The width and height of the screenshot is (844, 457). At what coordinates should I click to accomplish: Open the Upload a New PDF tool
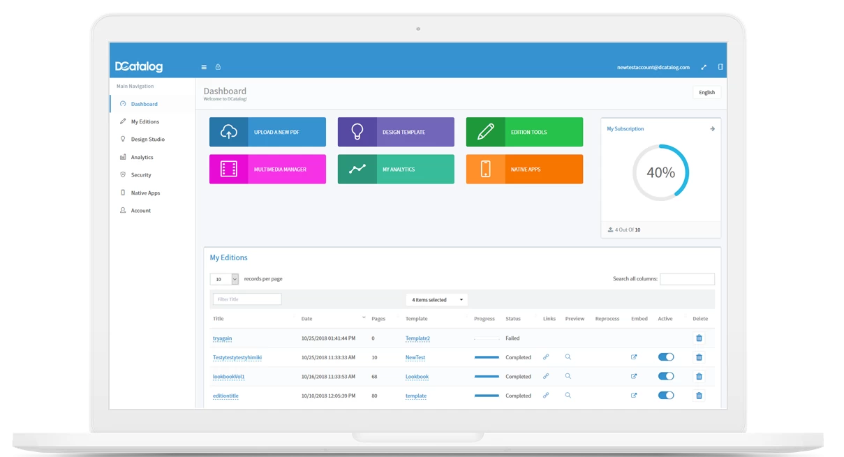pyautogui.click(x=267, y=131)
